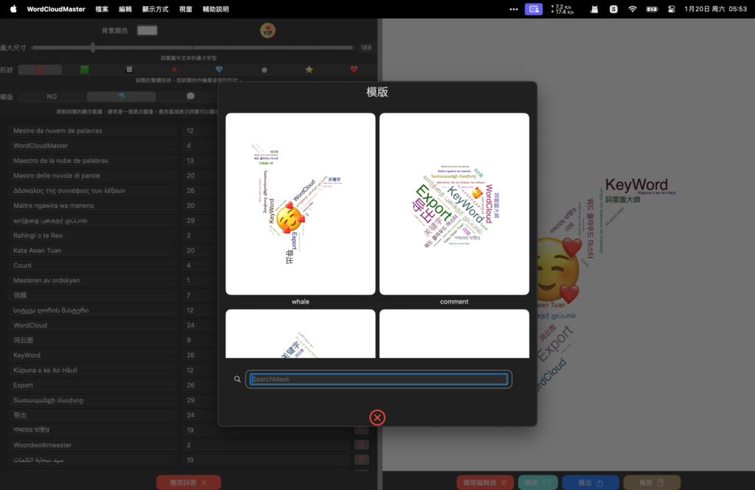This screenshot has width=755, height=490.
Task: Select the green square shape
Action: coord(84,70)
